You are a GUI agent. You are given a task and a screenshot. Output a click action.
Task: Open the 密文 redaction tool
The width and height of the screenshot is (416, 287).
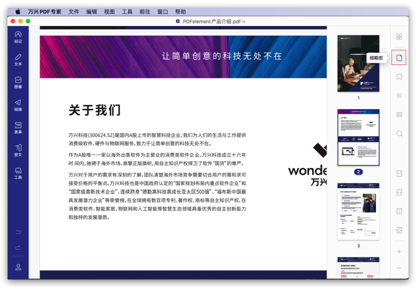coord(18,151)
